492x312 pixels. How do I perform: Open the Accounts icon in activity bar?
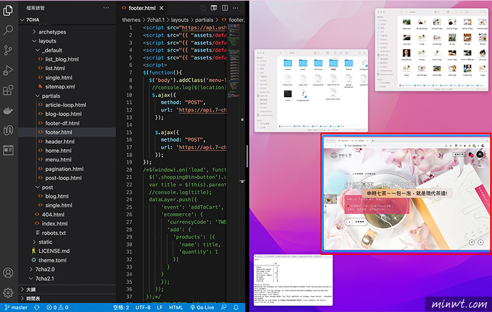point(8,273)
